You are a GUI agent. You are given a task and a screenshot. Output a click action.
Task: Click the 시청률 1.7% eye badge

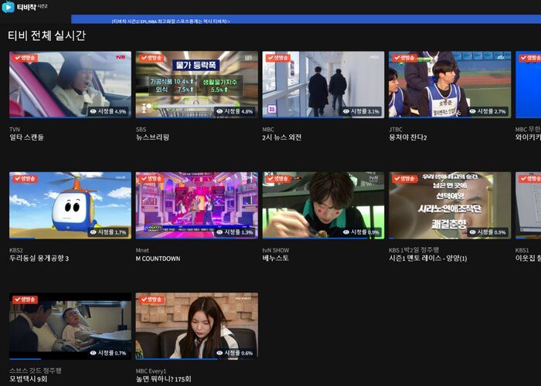click(x=108, y=232)
